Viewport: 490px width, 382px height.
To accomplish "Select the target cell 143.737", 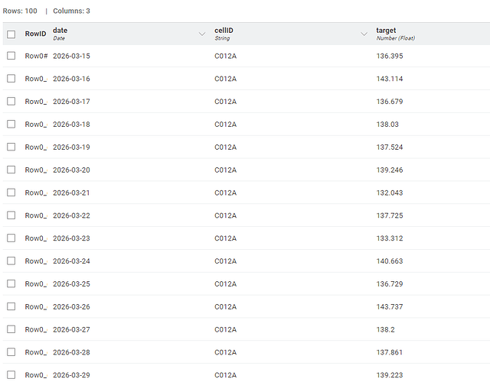I will [389, 306].
